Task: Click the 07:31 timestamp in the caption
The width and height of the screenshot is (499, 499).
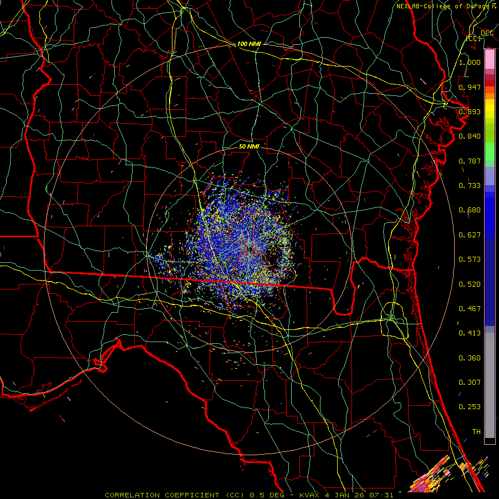Action: 381,495
